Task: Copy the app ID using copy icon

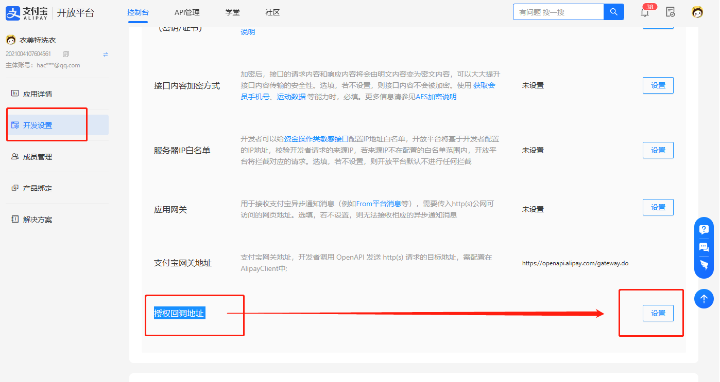Action: click(x=65, y=54)
